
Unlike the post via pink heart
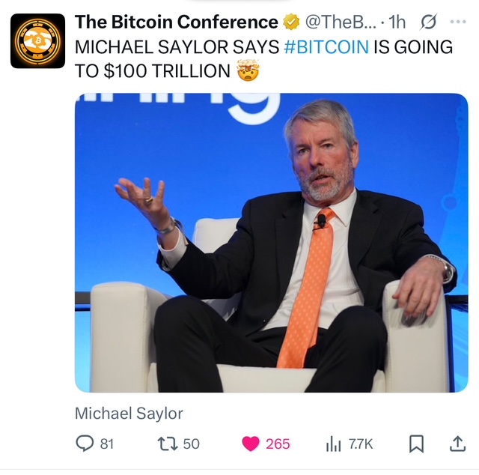tap(251, 444)
